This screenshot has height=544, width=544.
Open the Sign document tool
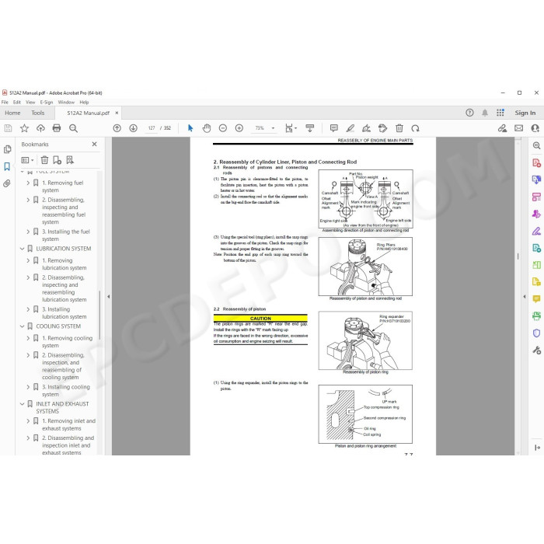[x=366, y=128]
